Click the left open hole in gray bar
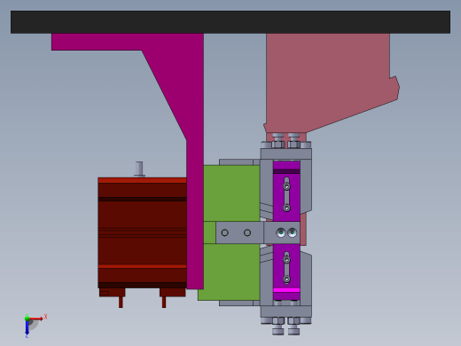 point(224,232)
